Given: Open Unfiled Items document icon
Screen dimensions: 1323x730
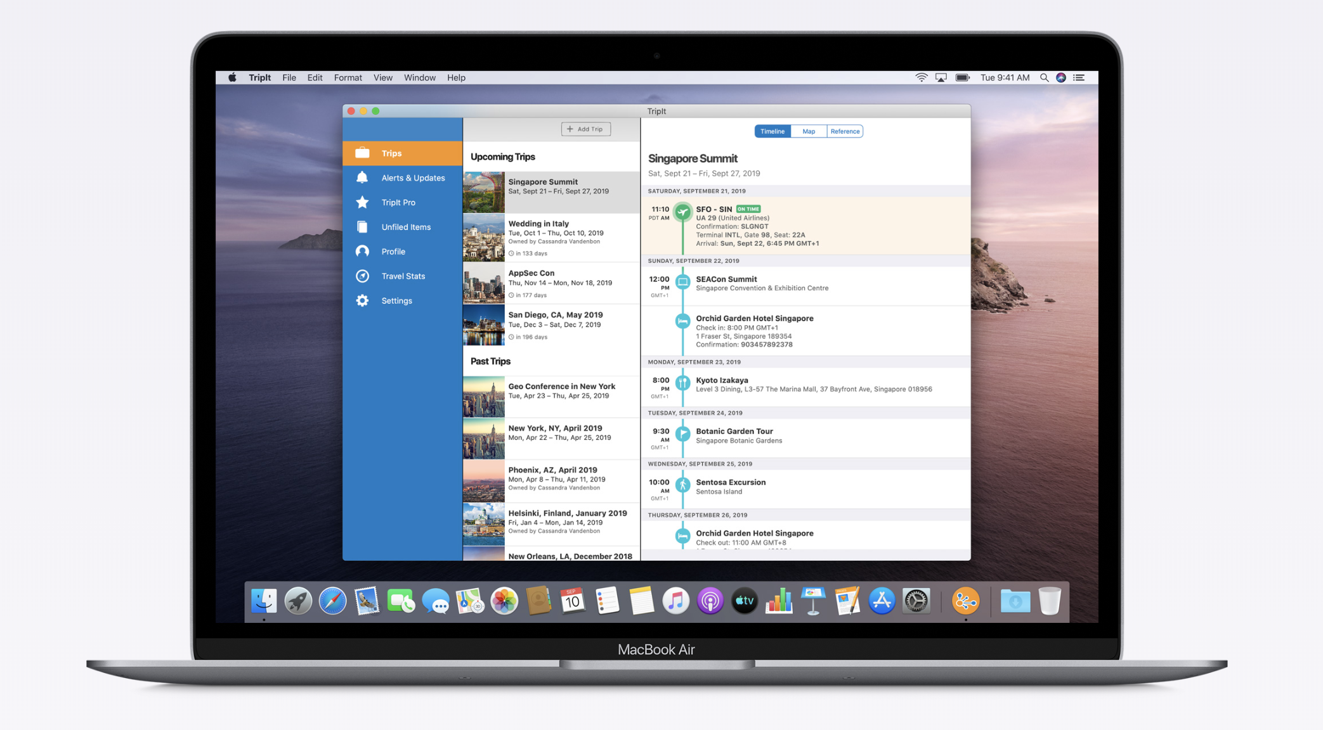Looking at the screenshot, I should [362, 227].
